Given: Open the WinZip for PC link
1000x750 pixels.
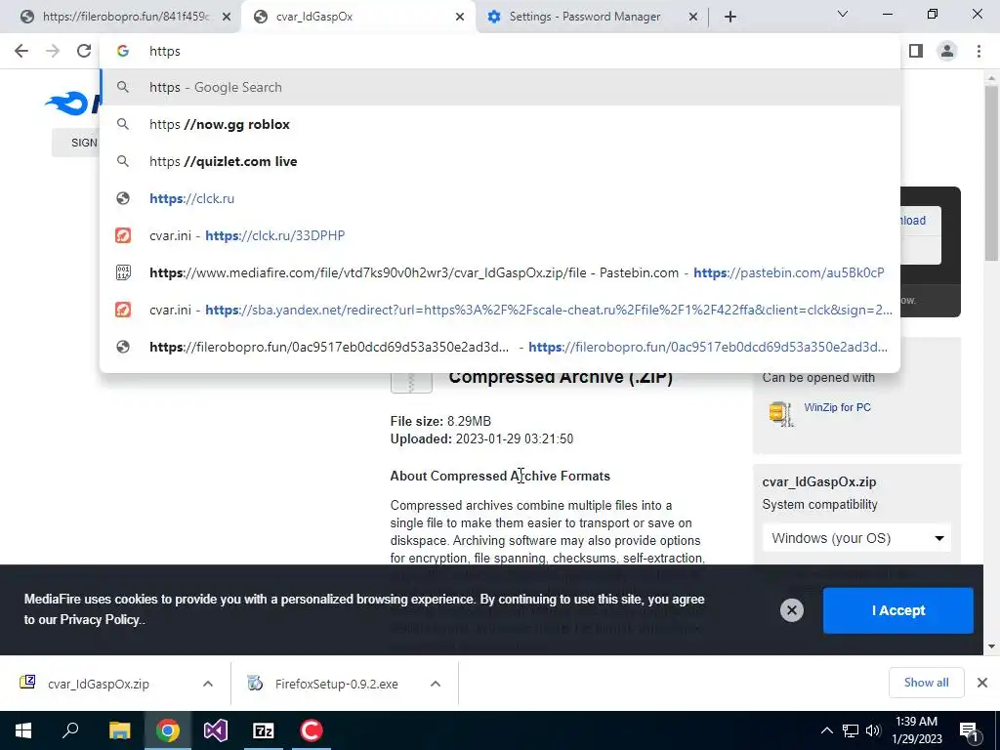Looking at the screenshot, I should (837, 407).
